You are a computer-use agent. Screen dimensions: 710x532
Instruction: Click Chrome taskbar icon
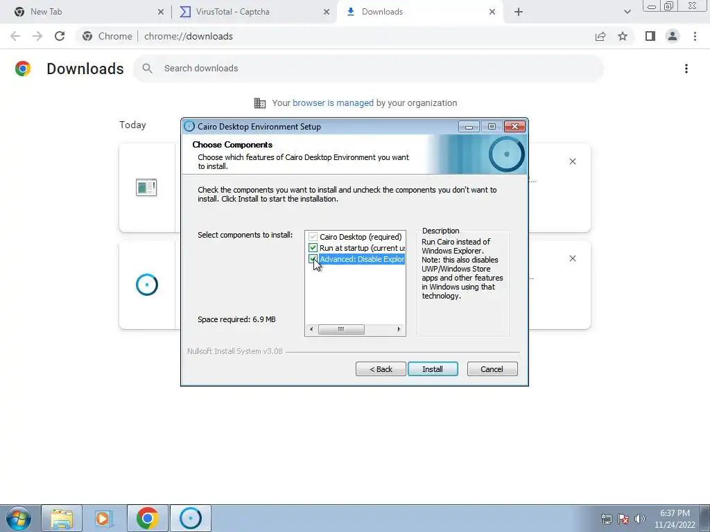tap(147, 518)
